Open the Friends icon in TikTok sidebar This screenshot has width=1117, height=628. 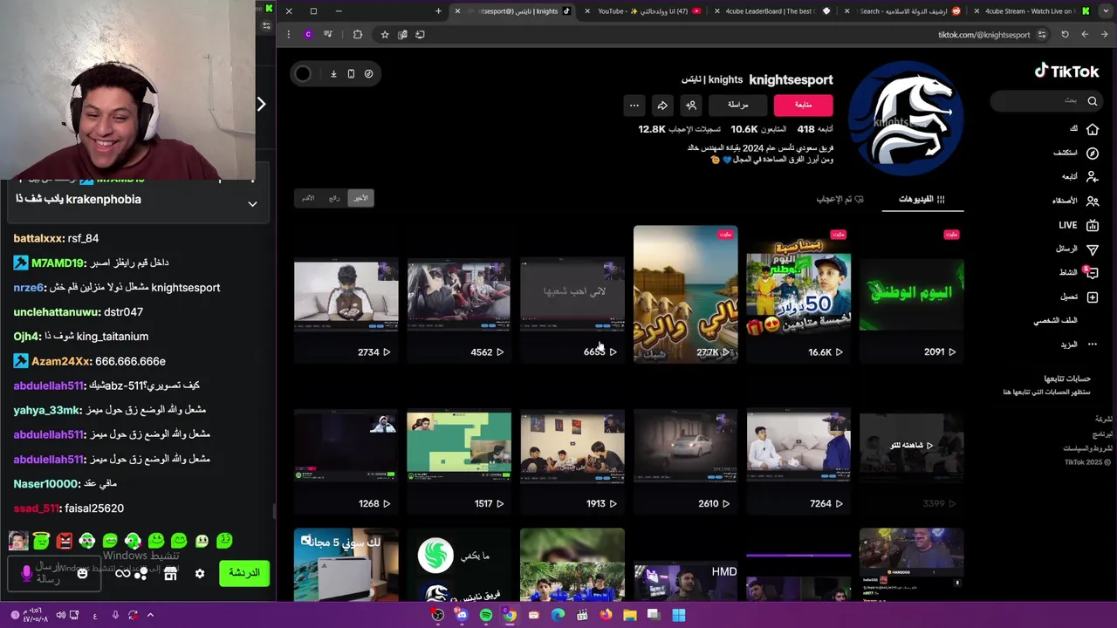(x=1093, y=201)
